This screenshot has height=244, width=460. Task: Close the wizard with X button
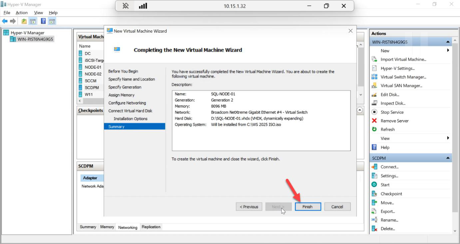coord(350,31)
